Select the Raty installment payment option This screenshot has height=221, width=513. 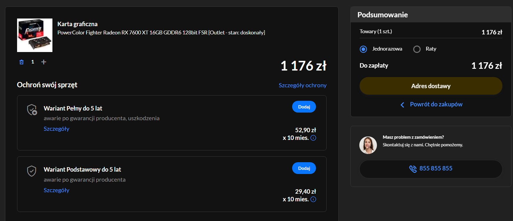tap(417, 49)
